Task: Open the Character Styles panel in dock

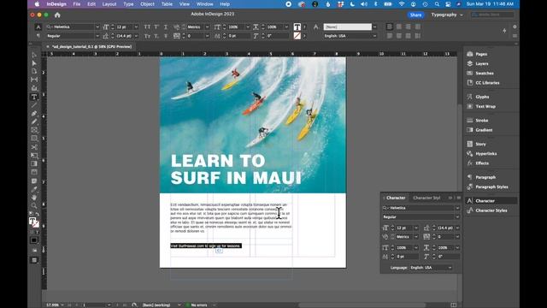Action: tap(491, 210)
